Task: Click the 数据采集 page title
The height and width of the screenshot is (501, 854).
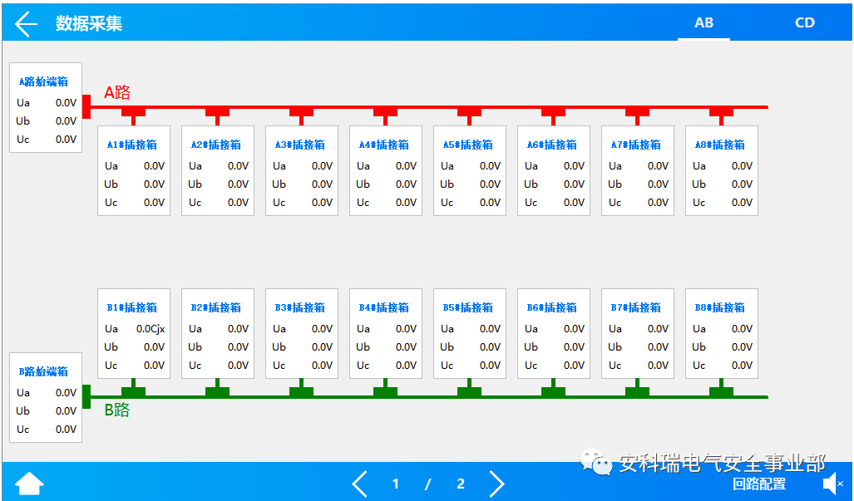Action: (x=89, y=23)
